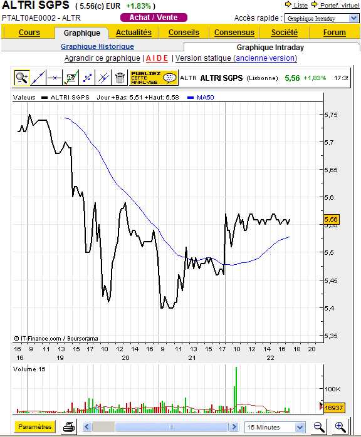Select the parallel lines channel tool
Viewport: 361px width, 437px height.
point(103,78)
